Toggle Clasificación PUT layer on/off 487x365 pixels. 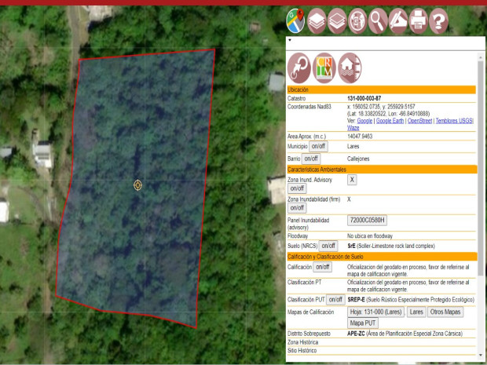[x=335, y=299]
